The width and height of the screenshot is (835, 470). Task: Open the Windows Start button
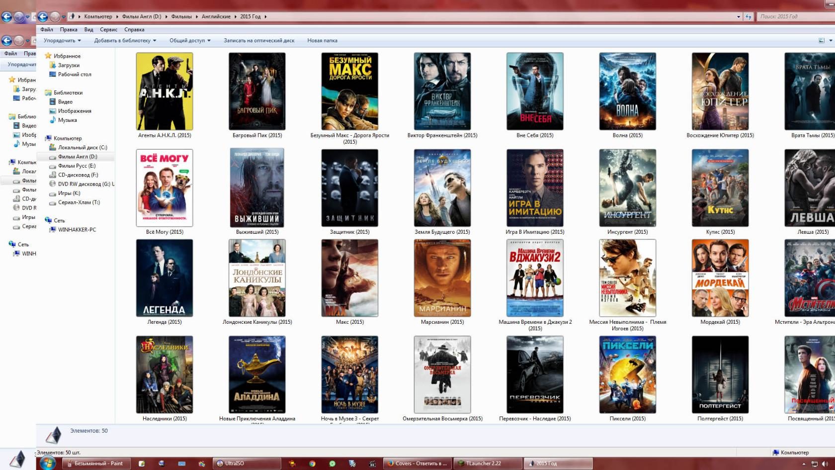click(48, 463)
